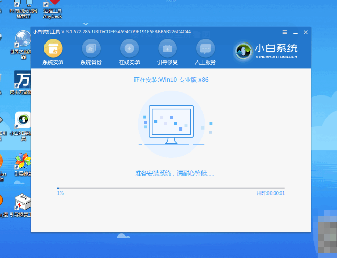Select the 系统备份 (System Backup) icon

click(91, 49)
